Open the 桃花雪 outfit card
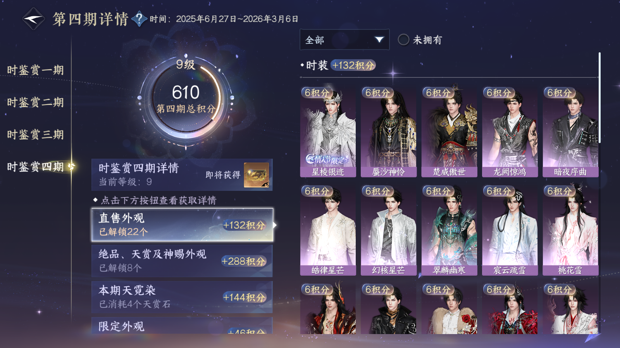620x348 pixels. point(570,230)
